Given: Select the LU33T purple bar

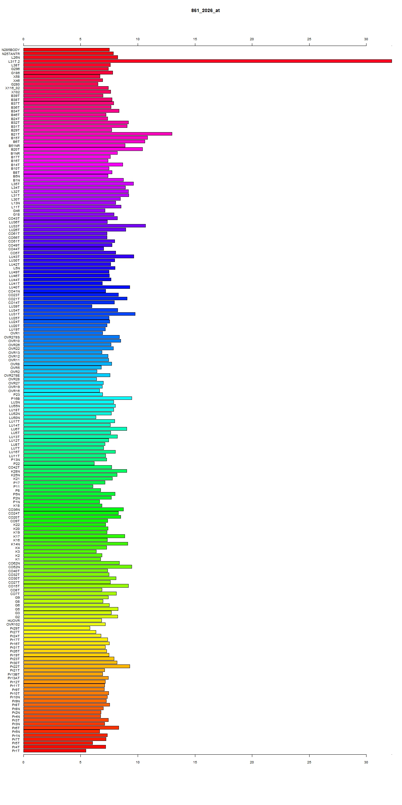Looking at the screenshot, I should click(x=84, y=226).
